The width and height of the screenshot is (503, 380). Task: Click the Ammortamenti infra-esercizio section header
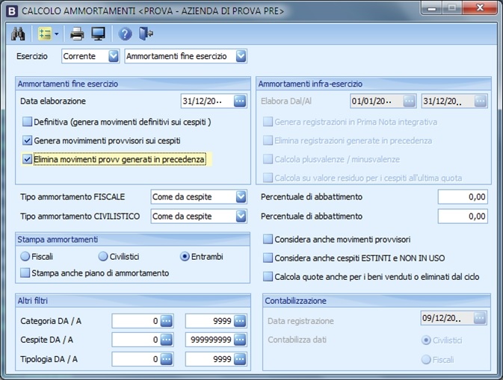click(374, 84)
